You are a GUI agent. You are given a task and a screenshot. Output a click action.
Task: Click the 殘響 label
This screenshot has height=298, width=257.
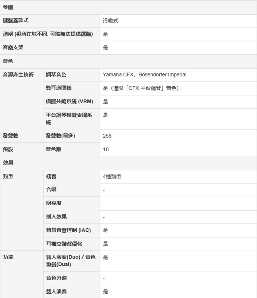[x=51, y=176]
